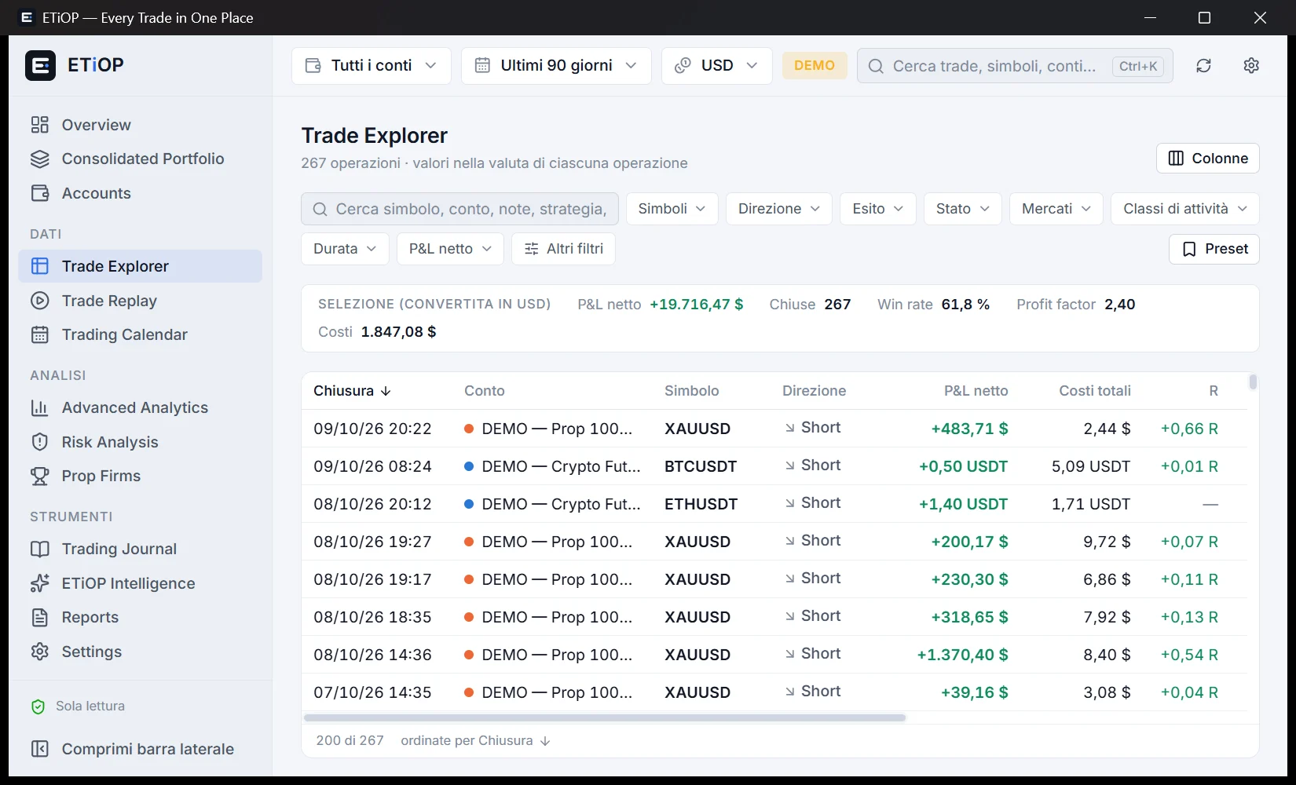Open settings via top-right gear icon

tap(1251, 66)
